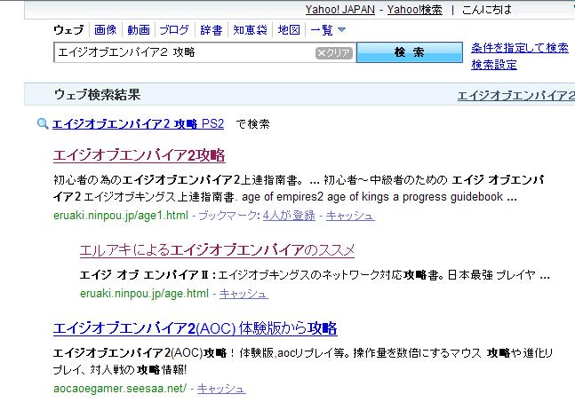Click the ウェブ検索結果 heading text
Image resolution: width=575 pixels, height=410 pixels.
pos(97,95)
